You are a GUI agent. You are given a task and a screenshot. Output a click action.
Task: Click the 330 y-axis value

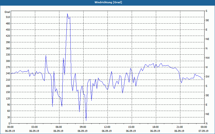(8, 55)
